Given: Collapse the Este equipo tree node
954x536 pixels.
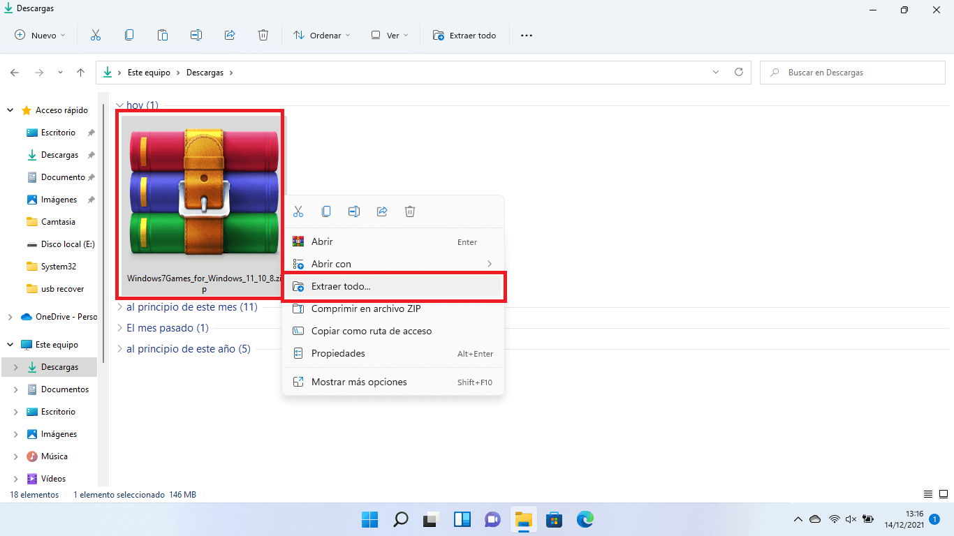Looking at the screenshot, I should (10, 345).
